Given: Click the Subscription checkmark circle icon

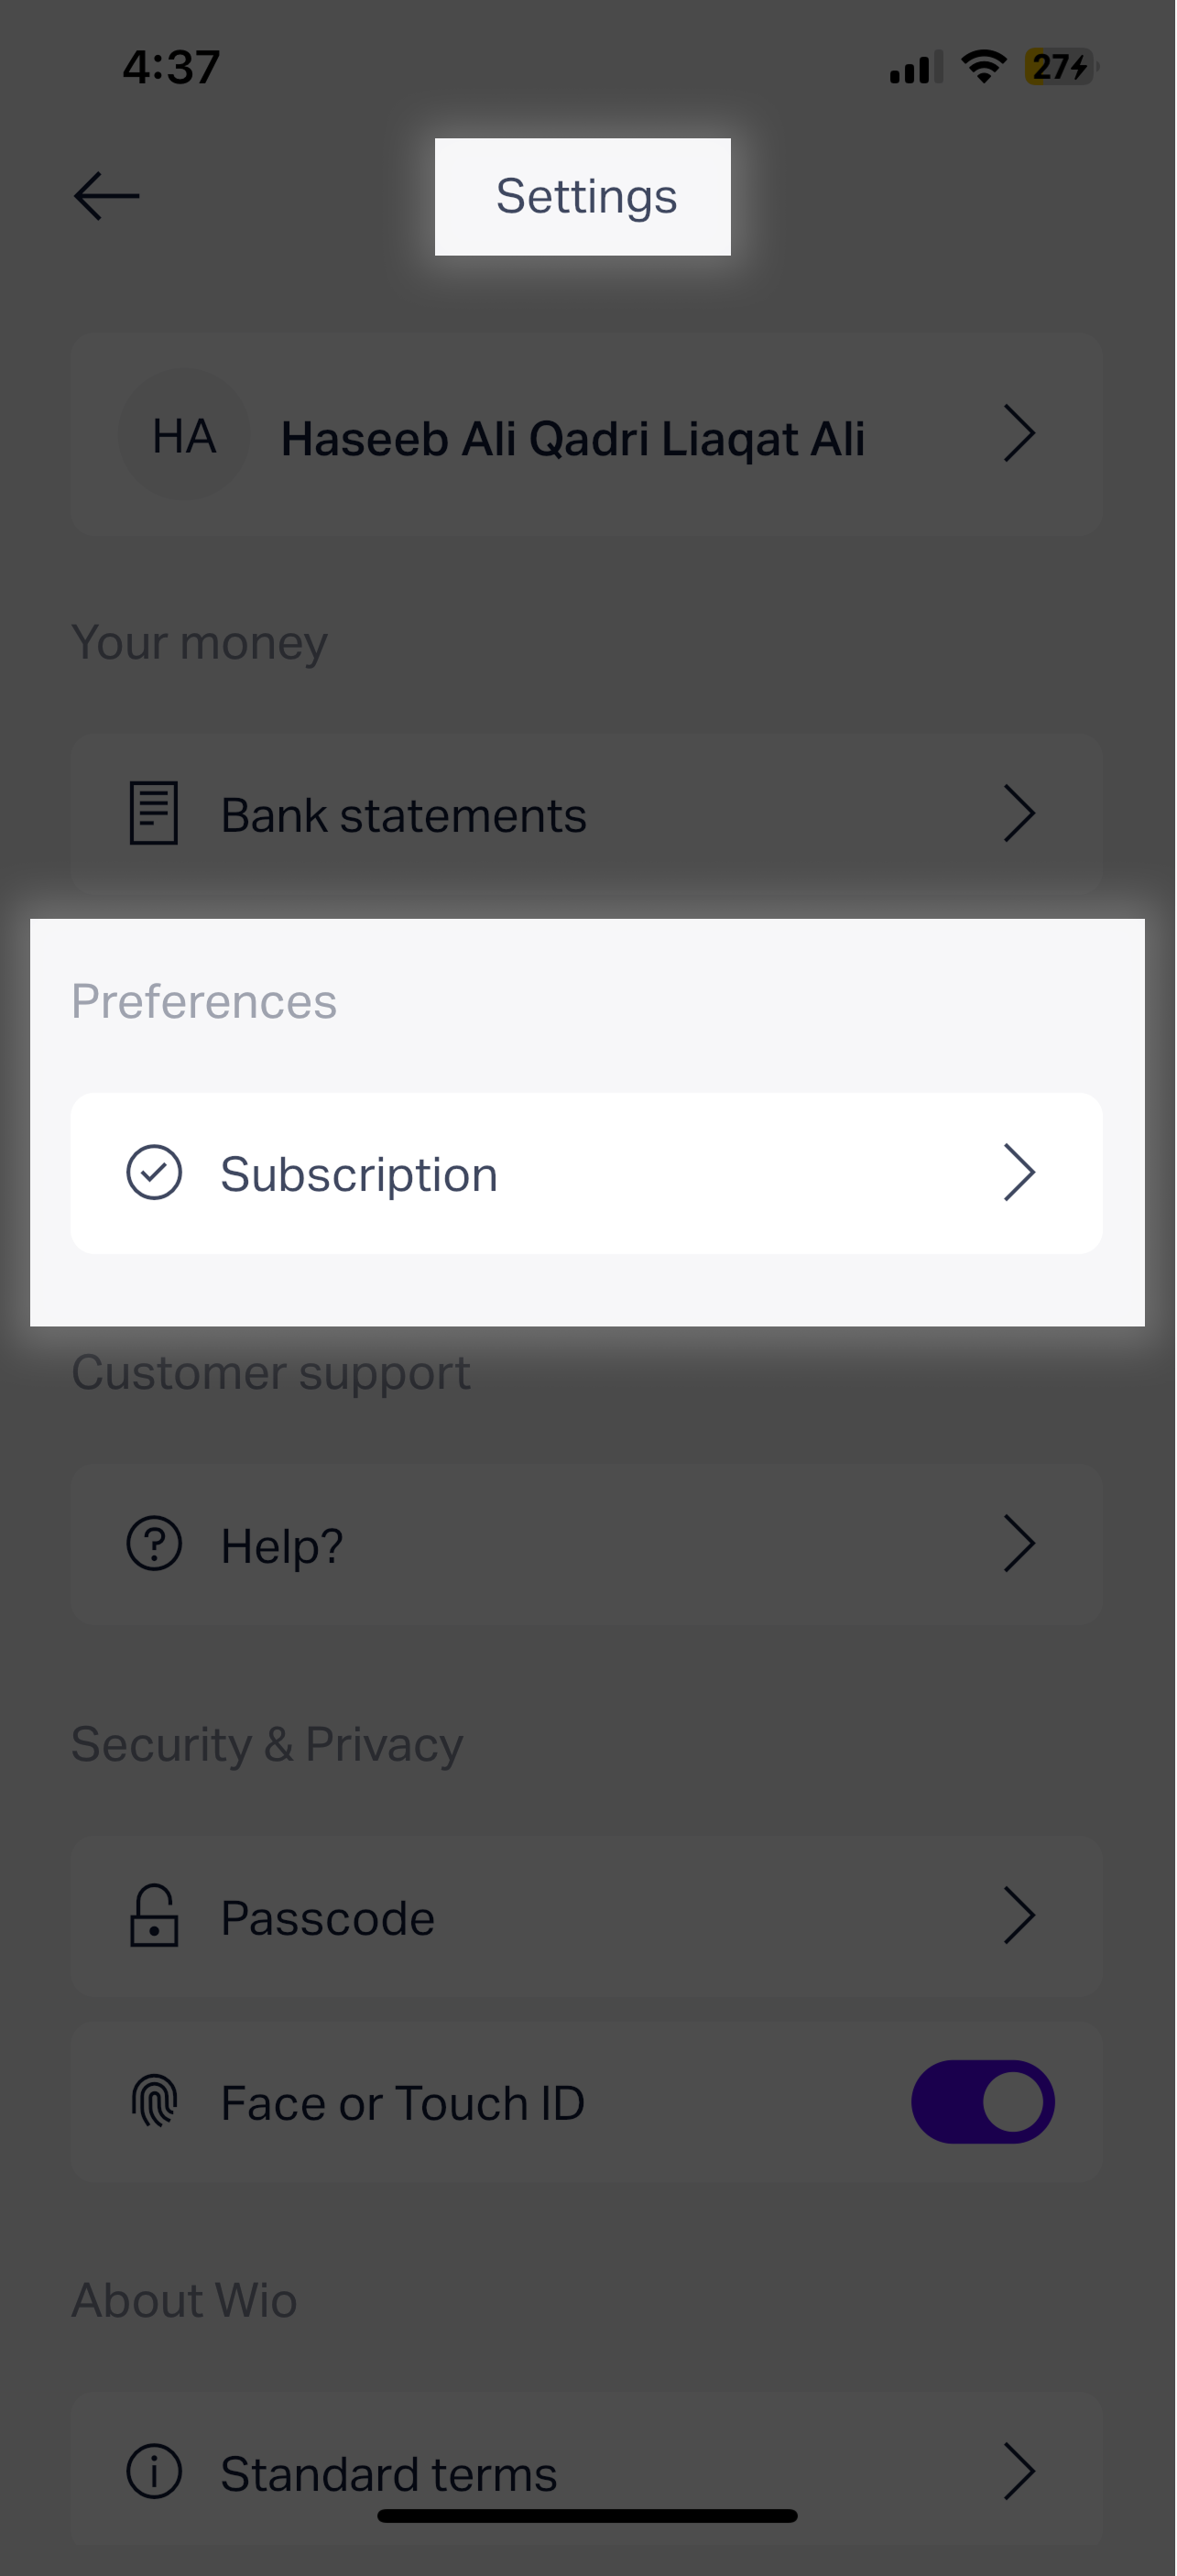Looking at the screenshot, I should click(154, 1172).
